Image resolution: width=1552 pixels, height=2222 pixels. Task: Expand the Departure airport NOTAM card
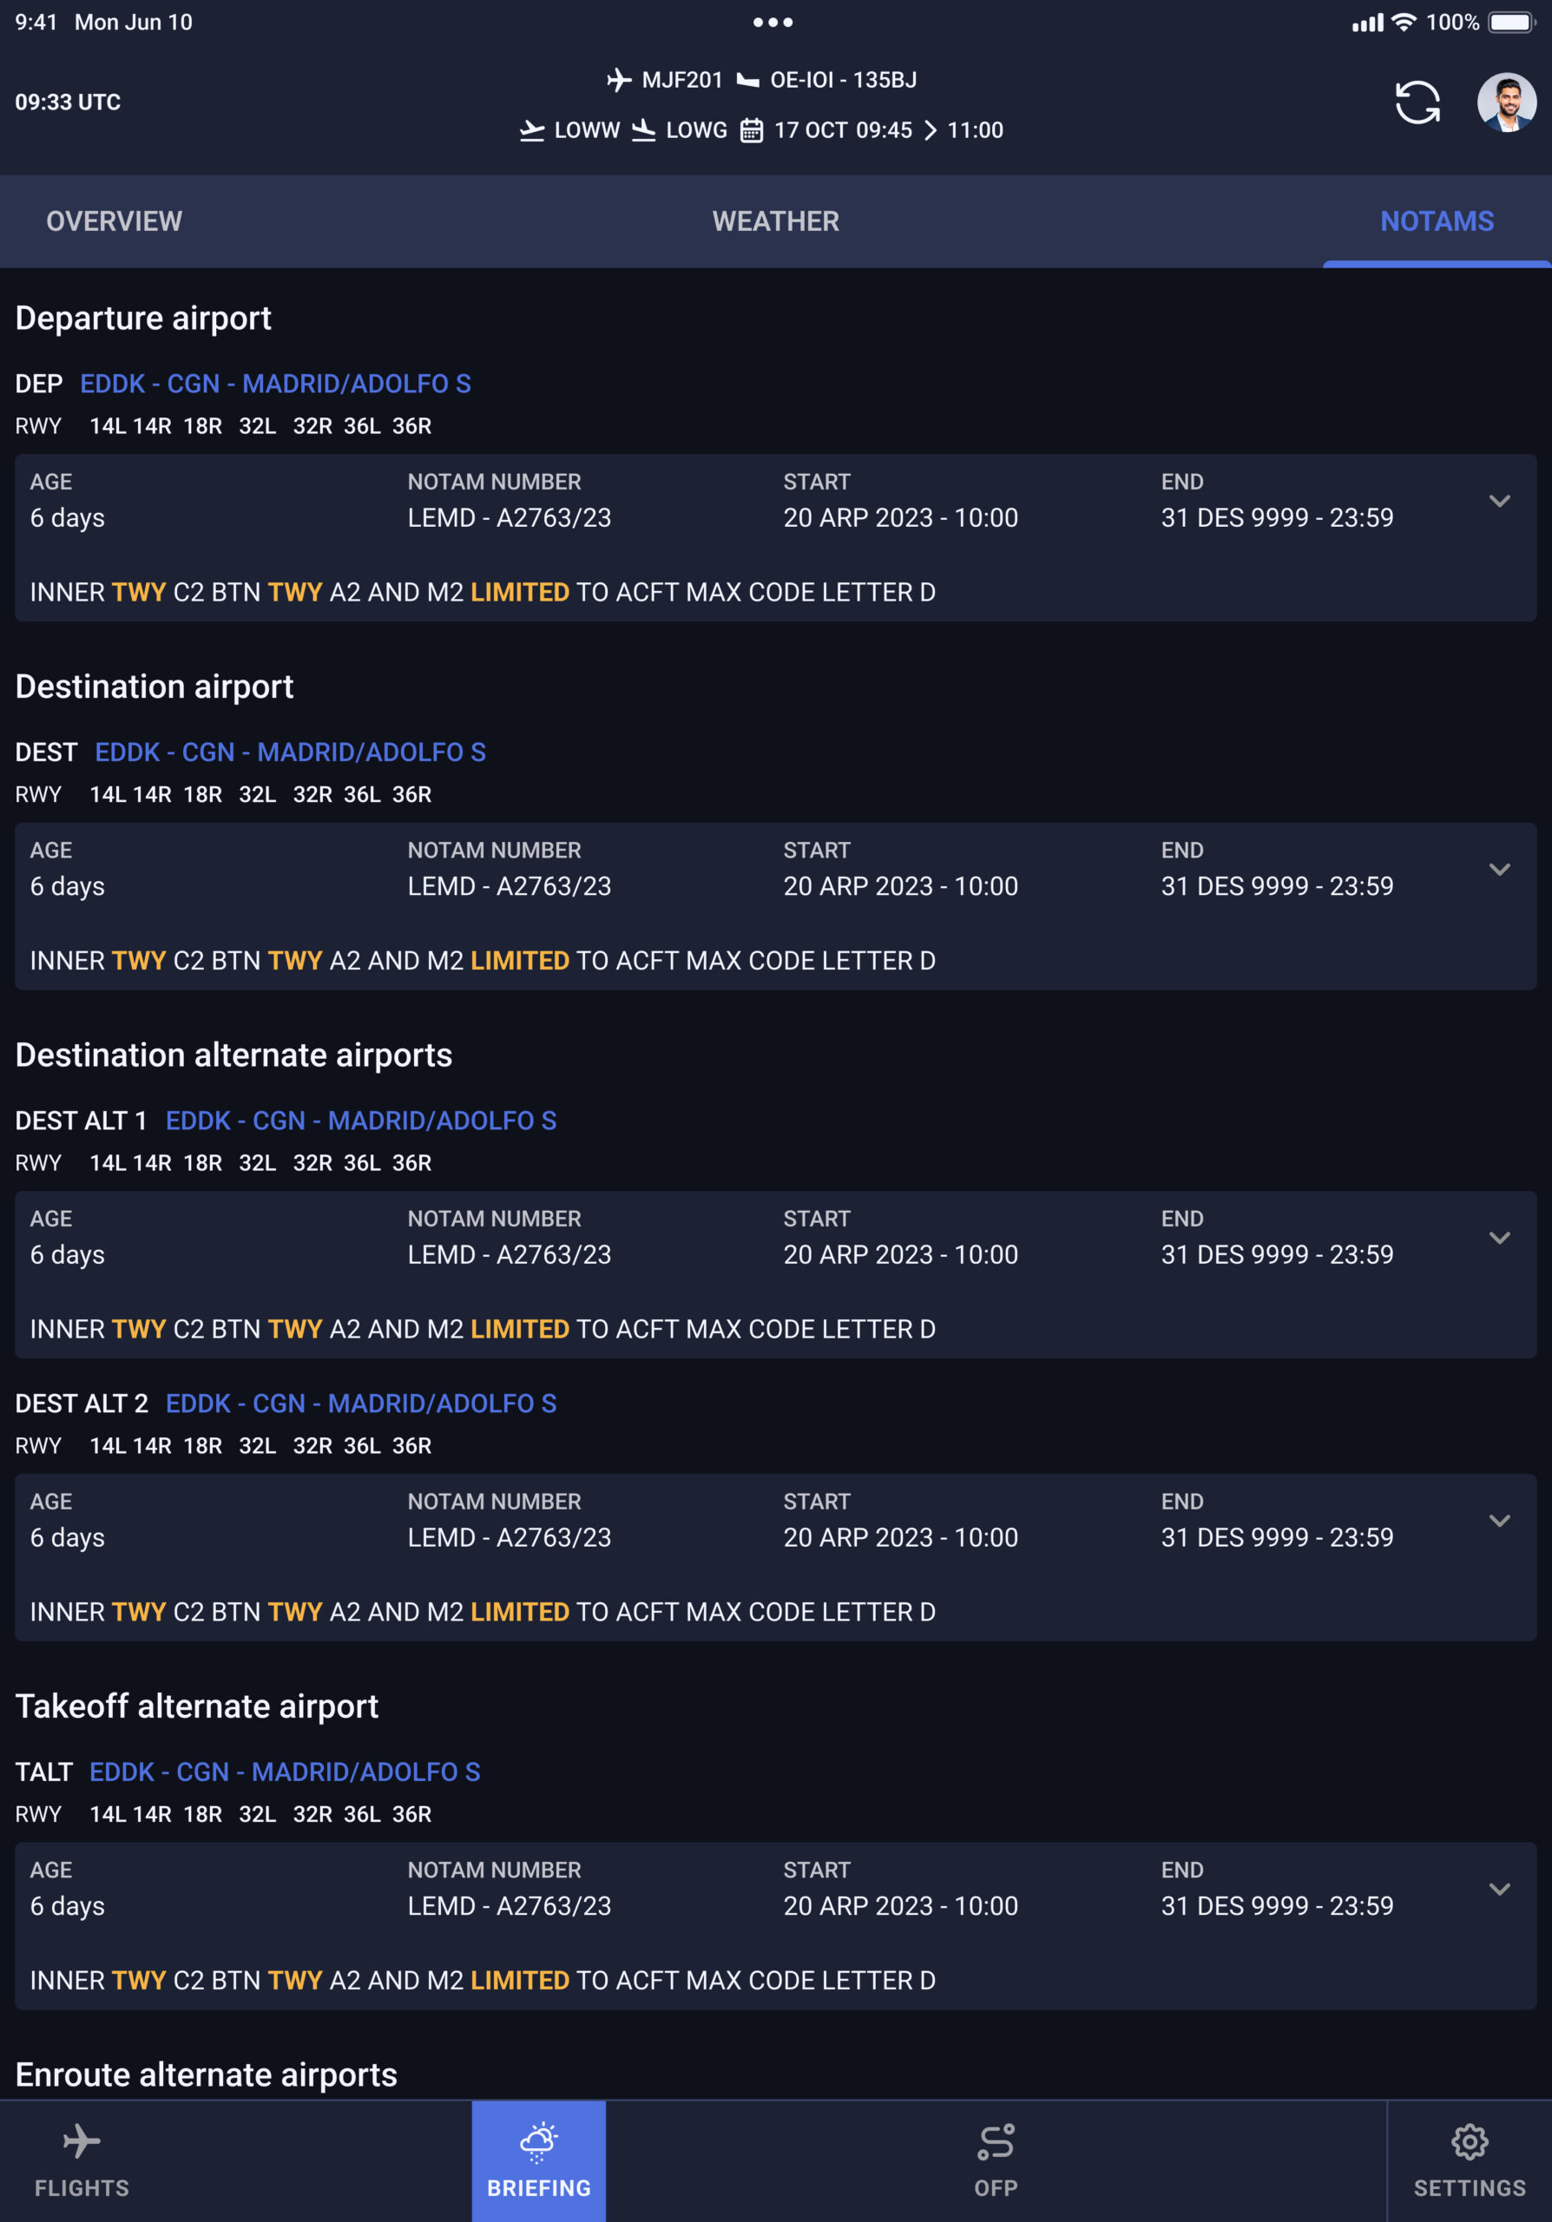[1500, 502]
